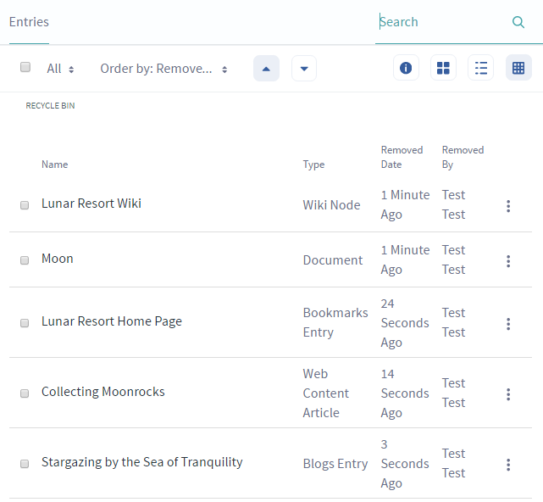The height and width of the screenshot is (502, 543).
Task: Open actions menu for Stargazing blog entry
Action: (508, 465)
